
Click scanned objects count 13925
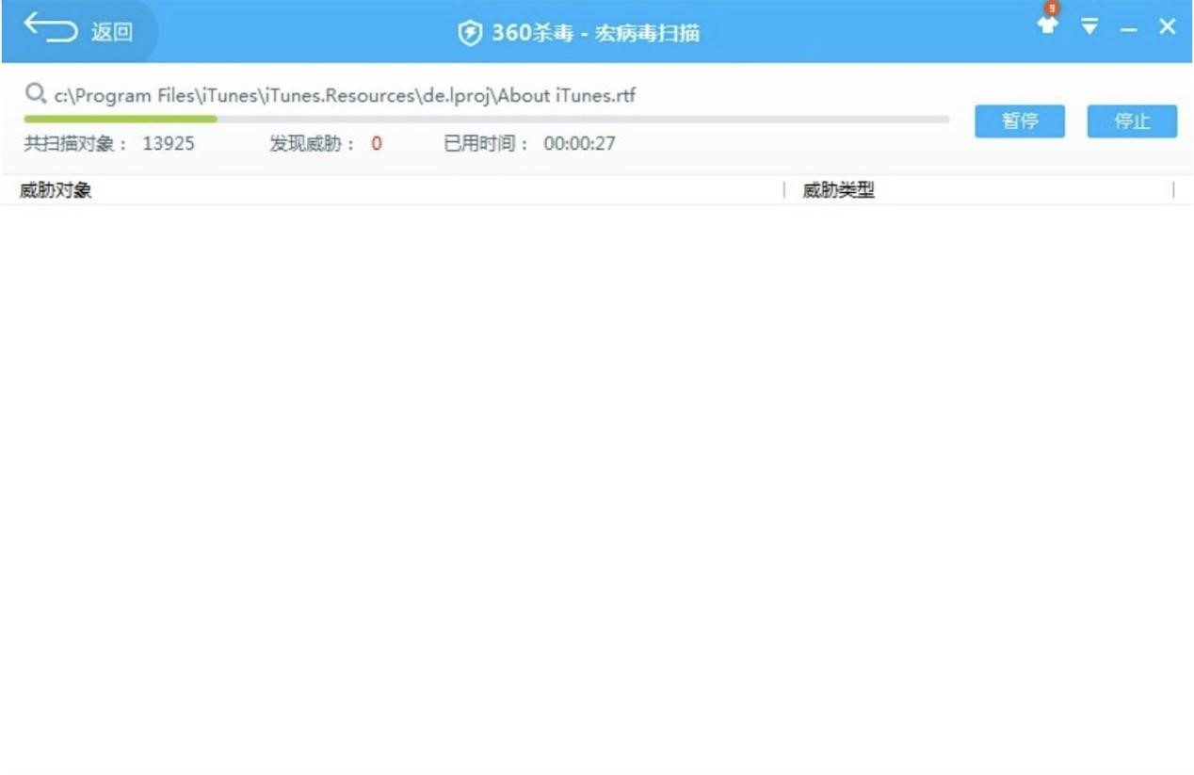point(169,144)
